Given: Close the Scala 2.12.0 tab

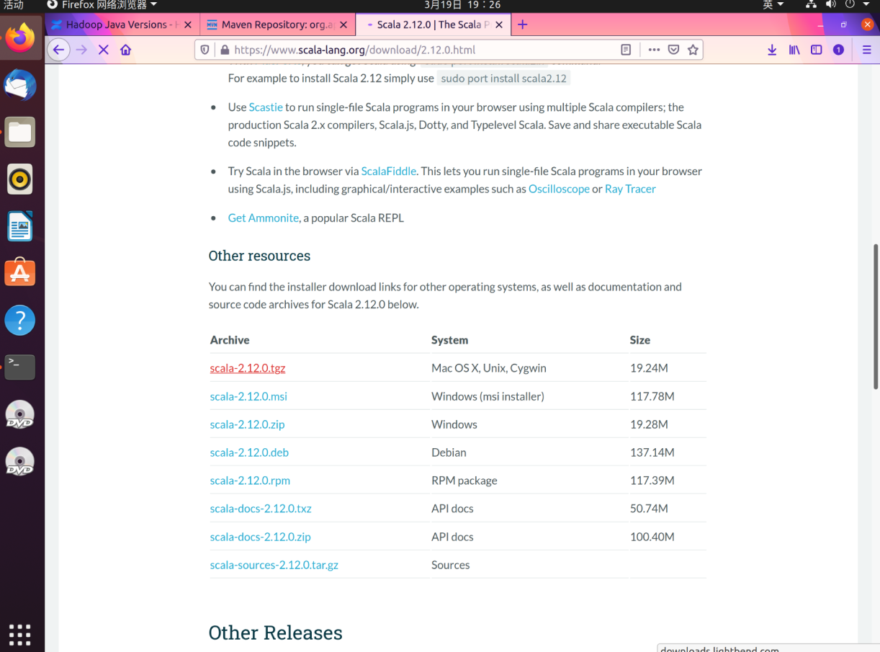Looking at the screenshot, I should pos(499,24).
